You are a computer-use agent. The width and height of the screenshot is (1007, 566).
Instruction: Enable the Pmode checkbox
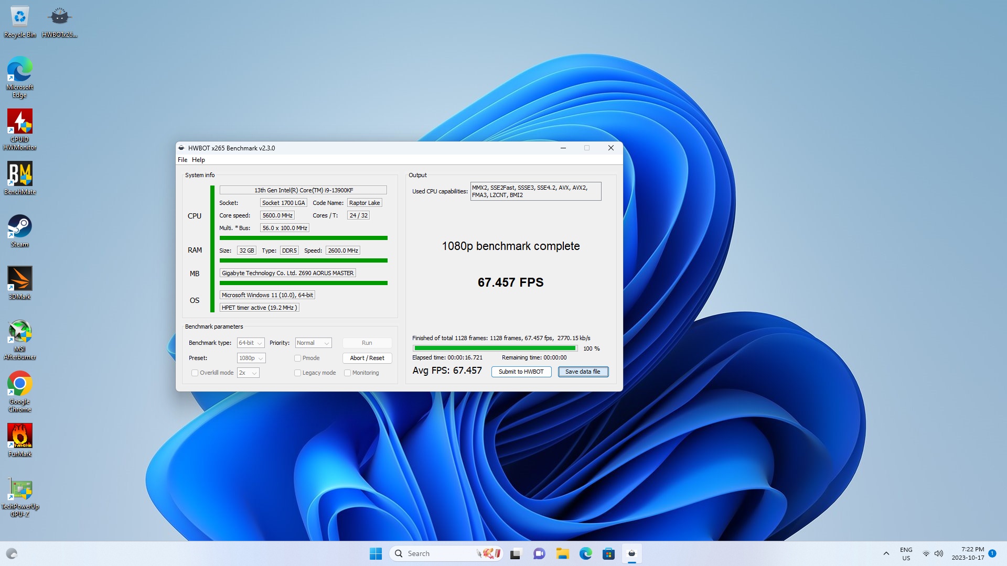coord(297,358)
